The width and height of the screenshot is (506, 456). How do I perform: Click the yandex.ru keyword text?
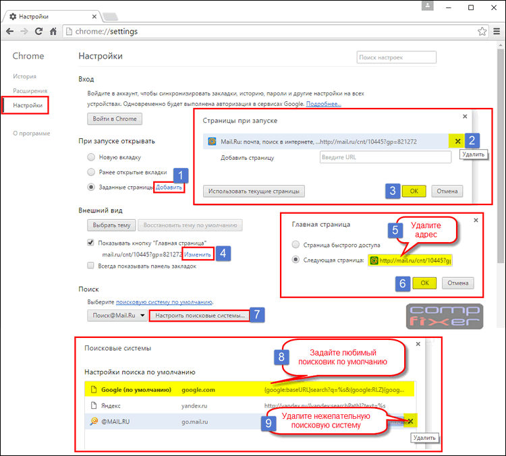(x=194, y=405)
